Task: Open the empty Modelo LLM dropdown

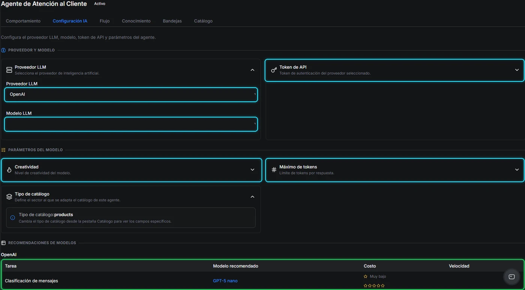Action: (131, 124)
